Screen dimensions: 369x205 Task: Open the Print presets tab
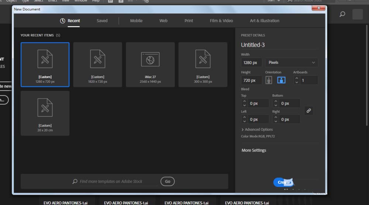point(189,21)
